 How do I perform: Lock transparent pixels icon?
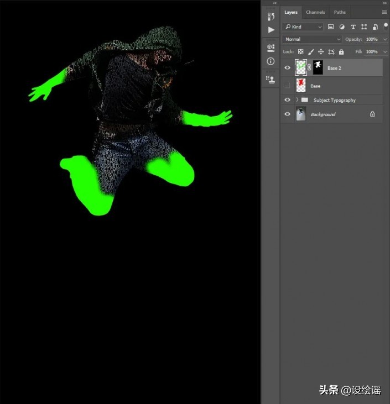tap(301, 52)
